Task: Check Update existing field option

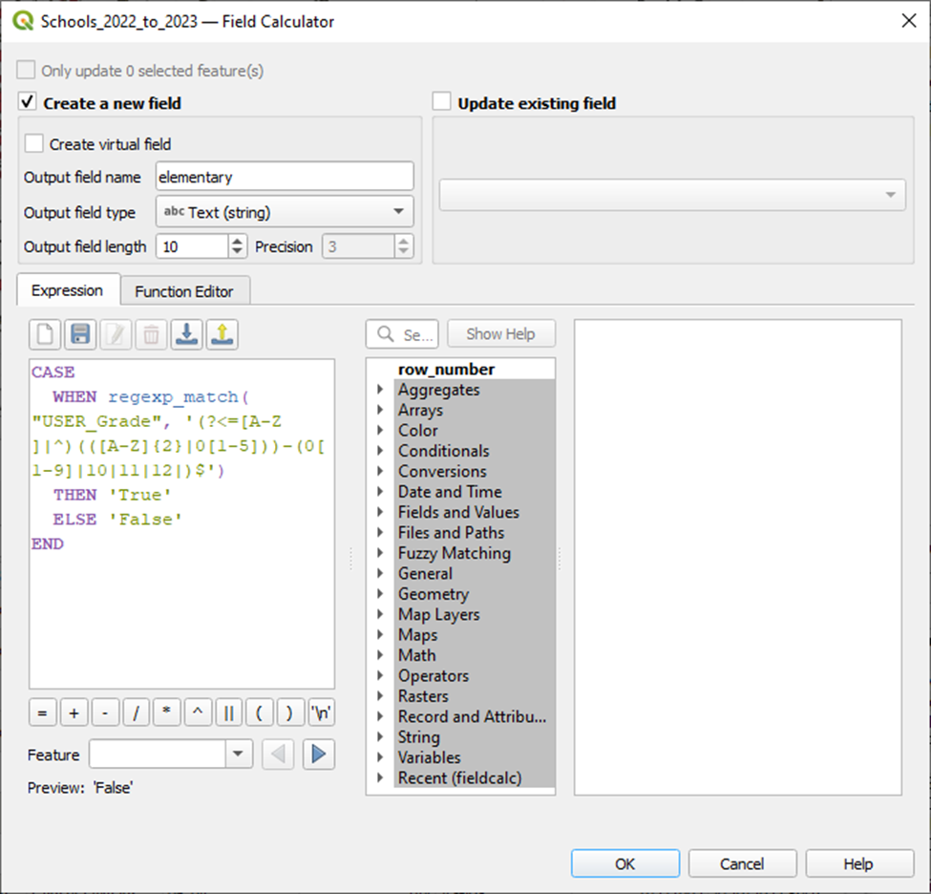Action: coord(442,102)
